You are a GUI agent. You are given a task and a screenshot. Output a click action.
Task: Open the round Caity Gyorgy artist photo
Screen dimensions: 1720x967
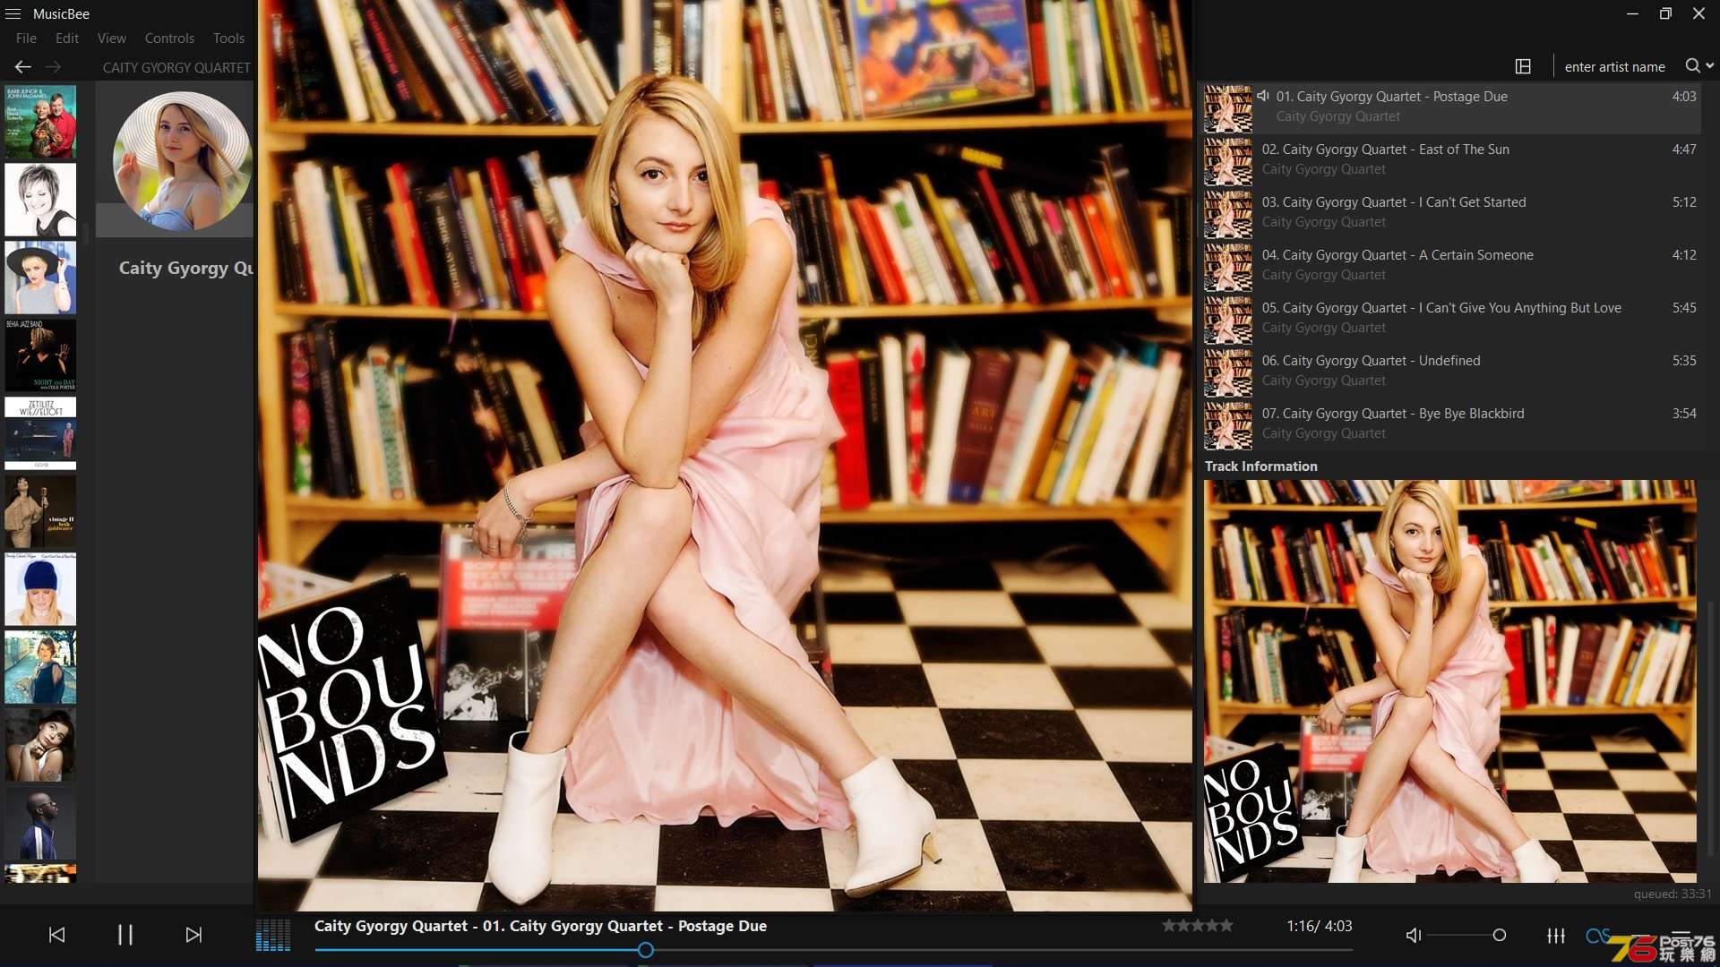click(182, 161)
